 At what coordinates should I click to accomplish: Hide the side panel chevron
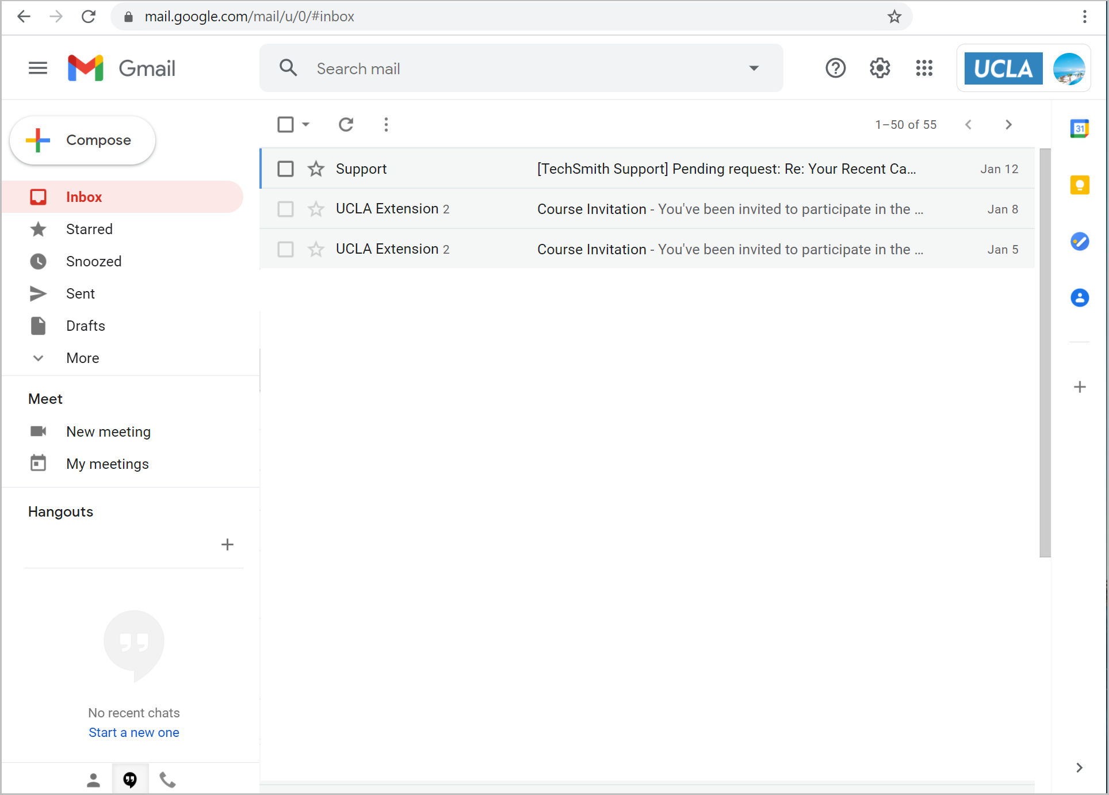[x=1079, y=767]
